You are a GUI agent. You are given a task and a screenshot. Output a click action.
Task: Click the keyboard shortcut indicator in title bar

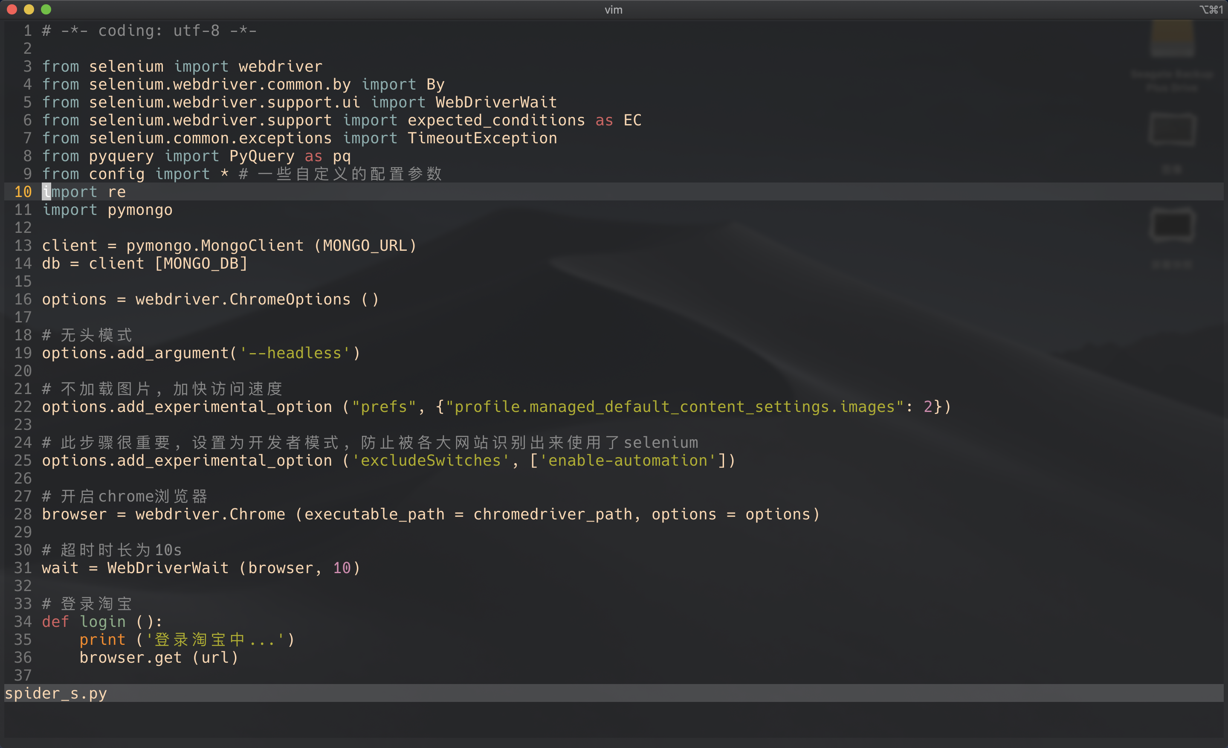coord(1211,10)
